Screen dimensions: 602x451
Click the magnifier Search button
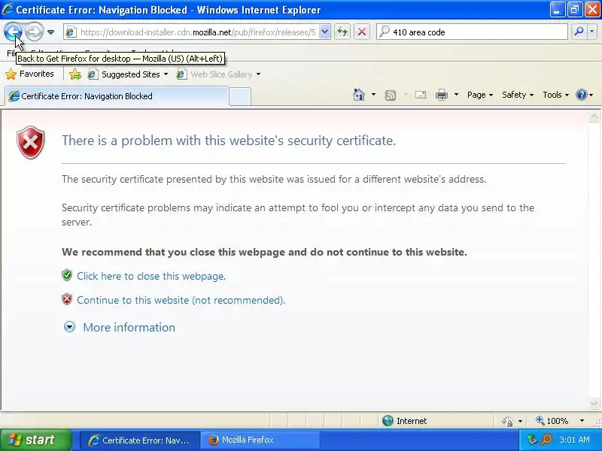click(x=579, y=32)
